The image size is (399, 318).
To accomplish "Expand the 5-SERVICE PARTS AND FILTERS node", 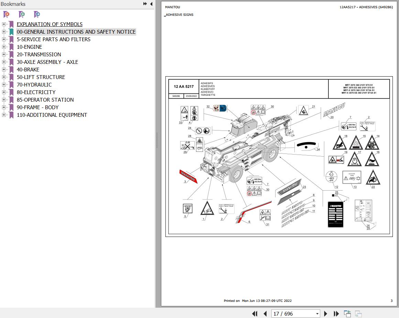I will (4, 39).
